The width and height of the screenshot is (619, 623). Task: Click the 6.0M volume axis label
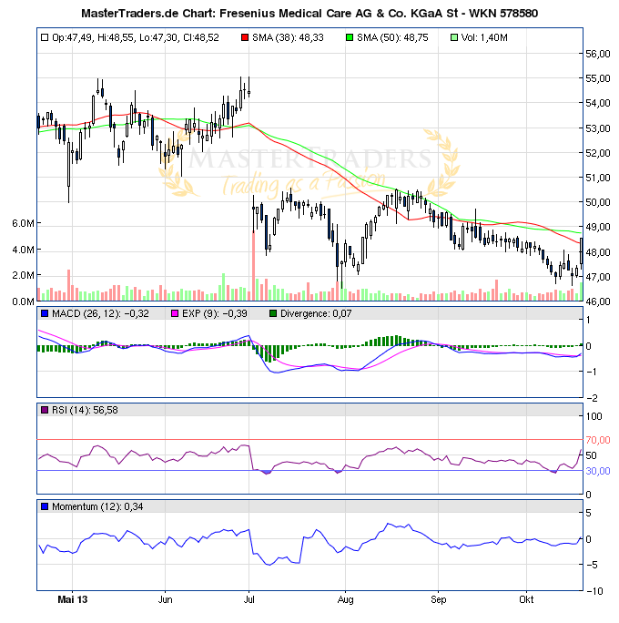pos(23,223)
